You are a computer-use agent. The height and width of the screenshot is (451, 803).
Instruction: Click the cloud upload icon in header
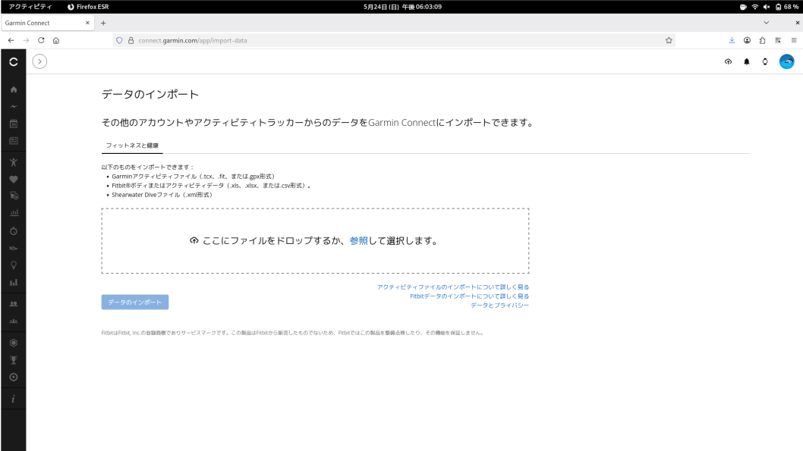728,61
